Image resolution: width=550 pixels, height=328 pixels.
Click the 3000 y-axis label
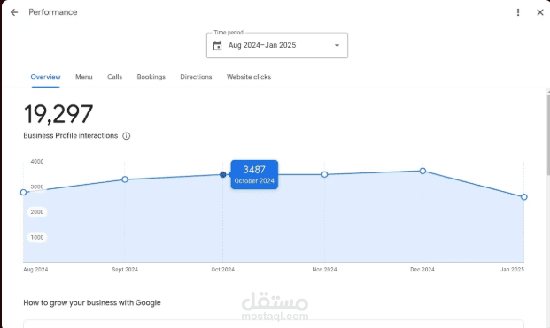click(37, 187)
